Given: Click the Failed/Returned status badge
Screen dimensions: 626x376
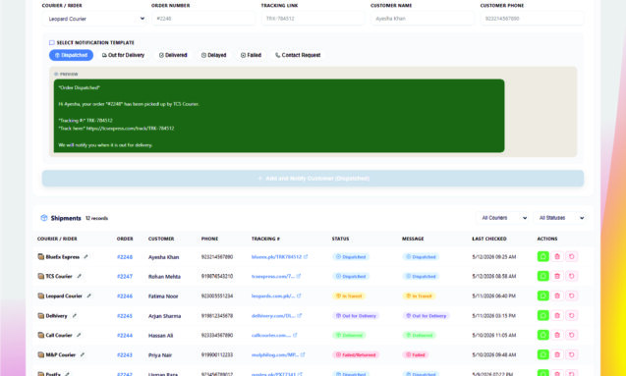Looking at the screenshot, I should [356, 354].
